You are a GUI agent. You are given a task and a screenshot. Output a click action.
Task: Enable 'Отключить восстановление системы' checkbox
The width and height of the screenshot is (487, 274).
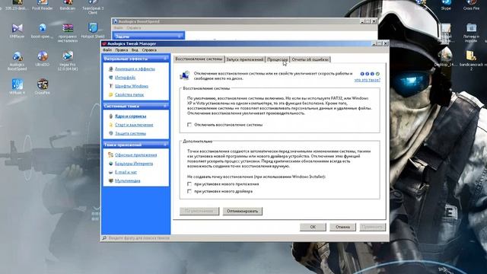coord(189,125)
